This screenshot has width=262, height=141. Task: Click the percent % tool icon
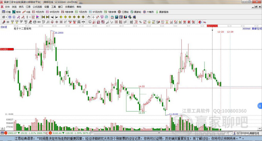click(x=140, y=22)
